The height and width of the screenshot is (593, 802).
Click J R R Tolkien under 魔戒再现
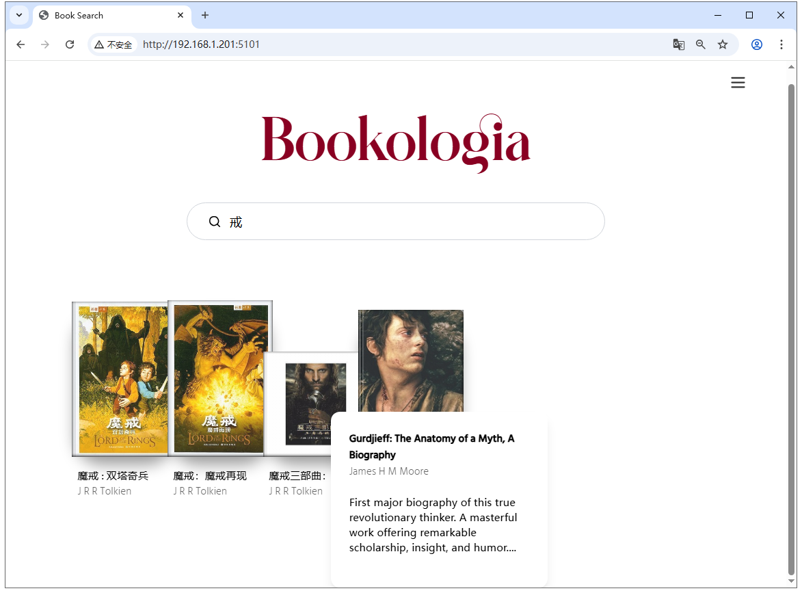200,491
